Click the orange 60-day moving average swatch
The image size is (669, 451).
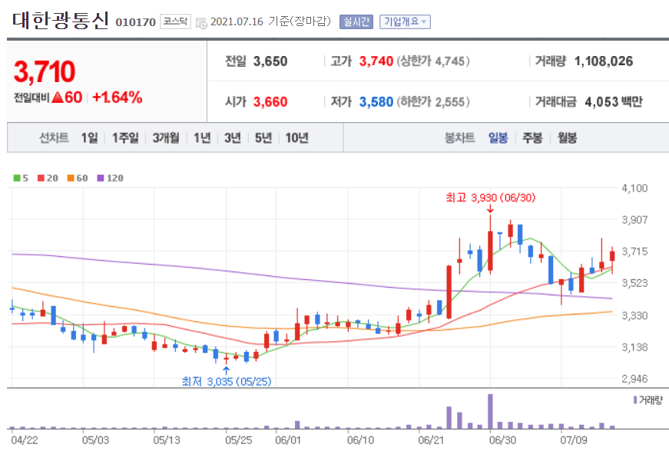71,178
